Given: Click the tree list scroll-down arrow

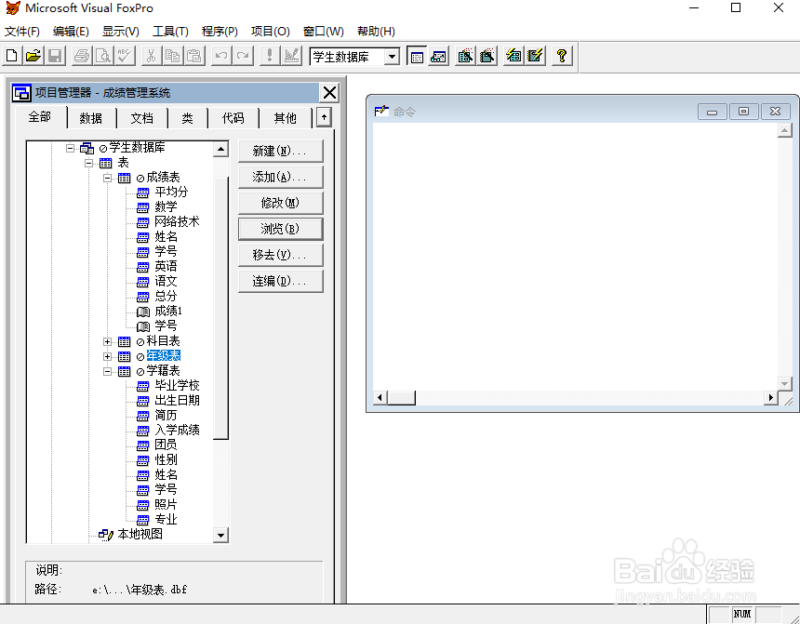Looking at the screenshot, I should click(x=220, y=536).
